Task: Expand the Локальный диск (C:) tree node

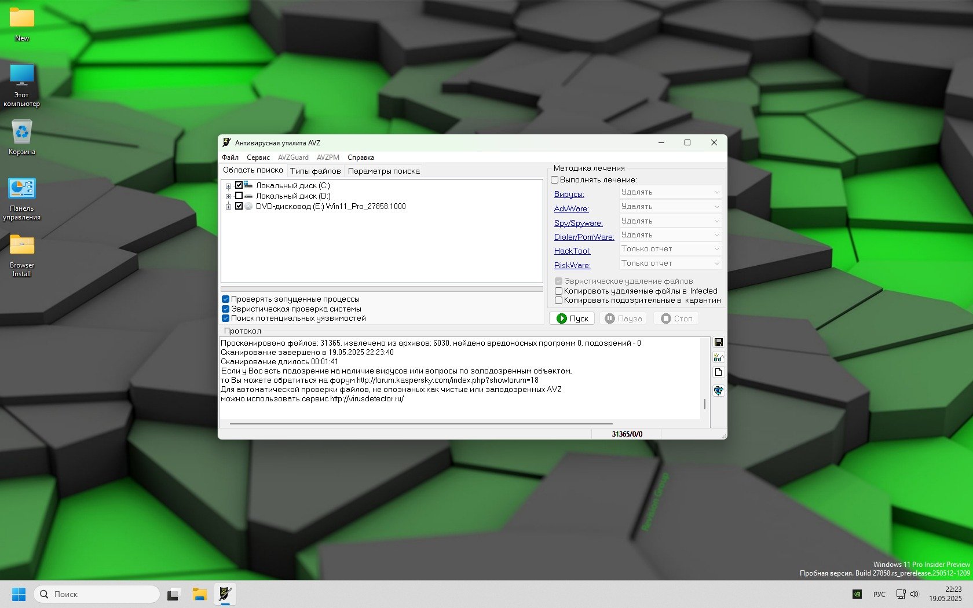Action: click(228, 186)
